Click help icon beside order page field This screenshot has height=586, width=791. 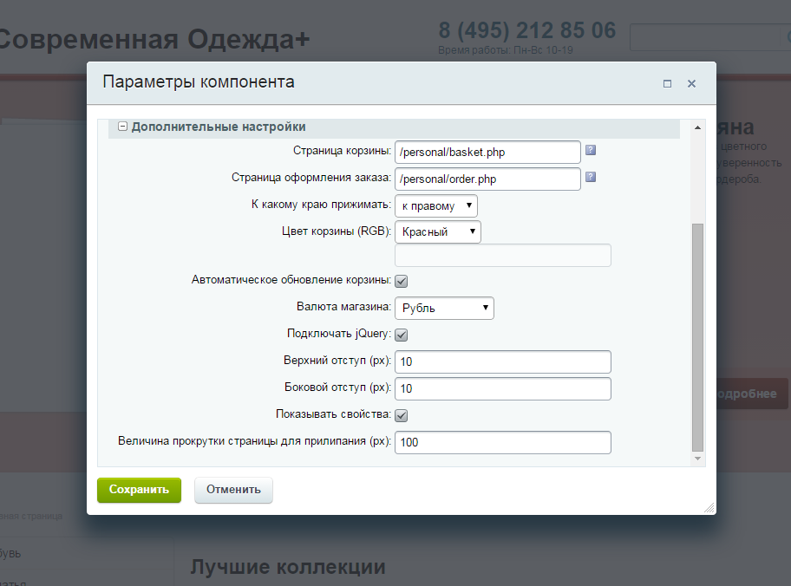[591, 177]
